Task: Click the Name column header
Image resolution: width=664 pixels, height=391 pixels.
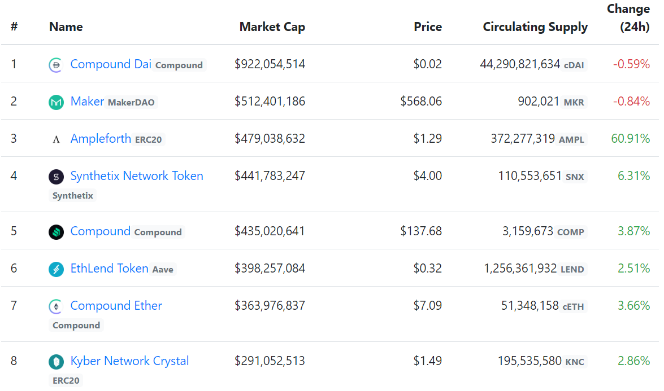Action: click(x=66, y=27)
